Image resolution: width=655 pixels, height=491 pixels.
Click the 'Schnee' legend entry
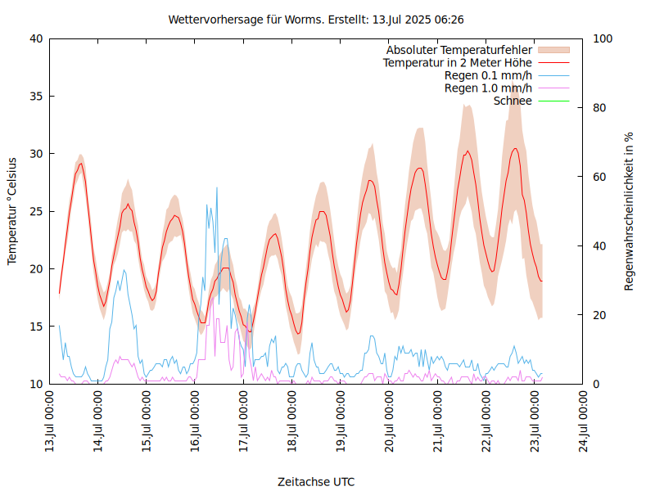pos(513,101)
